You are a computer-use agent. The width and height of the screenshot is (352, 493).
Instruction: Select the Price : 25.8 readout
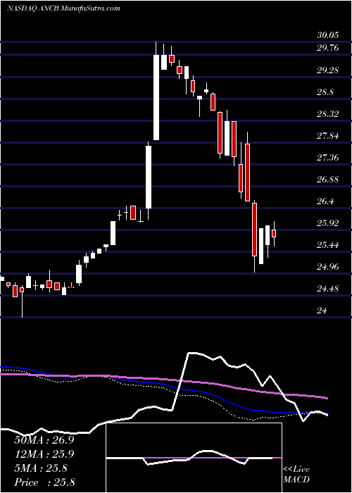(44, 482)
